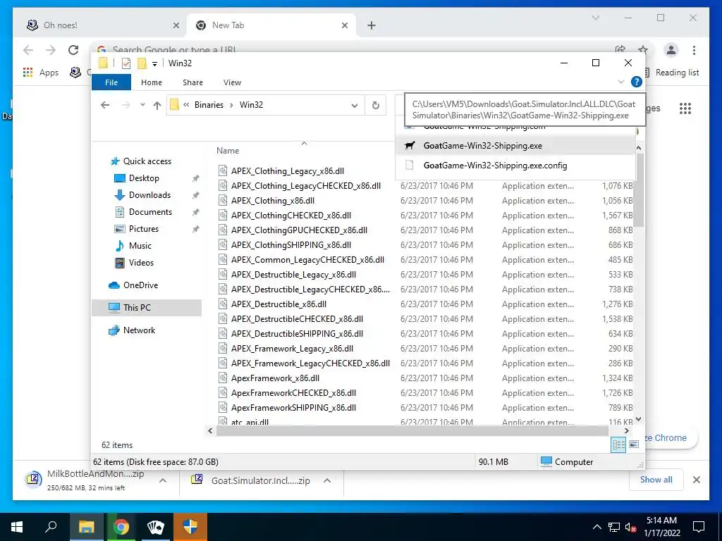Click Show all downloads link

[x=656, y=480]
